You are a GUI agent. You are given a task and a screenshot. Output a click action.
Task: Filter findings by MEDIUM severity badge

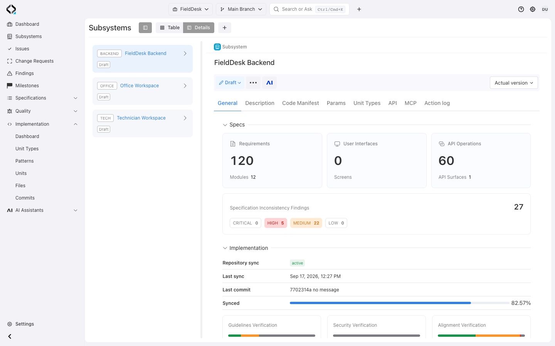tap(306, 223)
